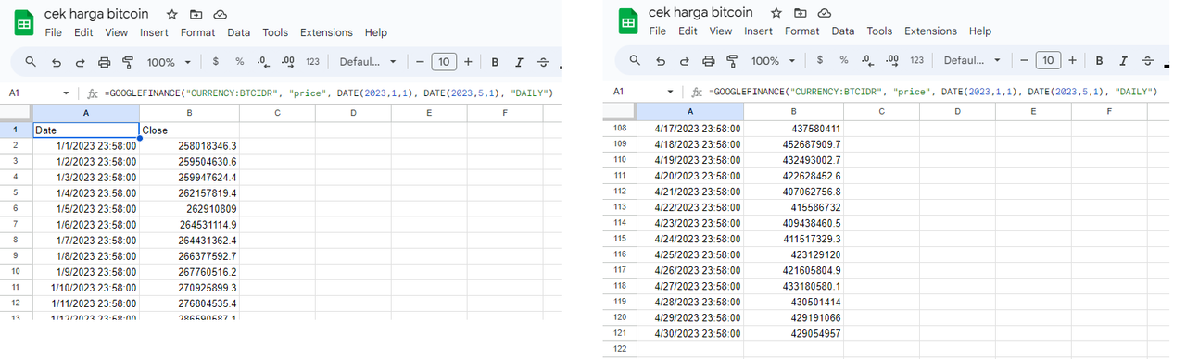Image resolution: width=1186 pixels, height=359 pixels.
Task: Open the Default font dropdown in January-data window
Action: point(367,62)
